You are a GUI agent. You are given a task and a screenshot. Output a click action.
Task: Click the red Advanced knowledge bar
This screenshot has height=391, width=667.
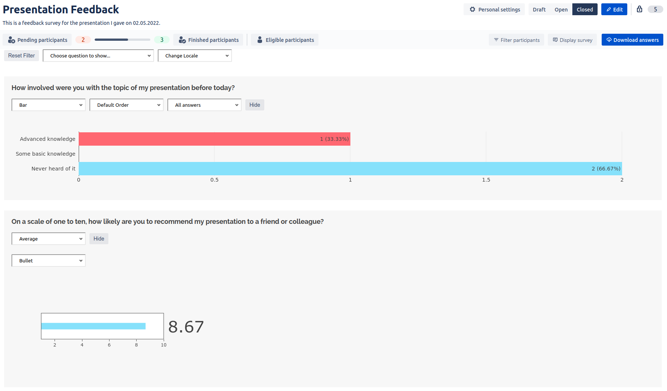point(214,139)
